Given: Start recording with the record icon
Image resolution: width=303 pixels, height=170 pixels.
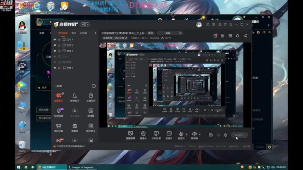Looking at the screenshot, I should 211,135.
